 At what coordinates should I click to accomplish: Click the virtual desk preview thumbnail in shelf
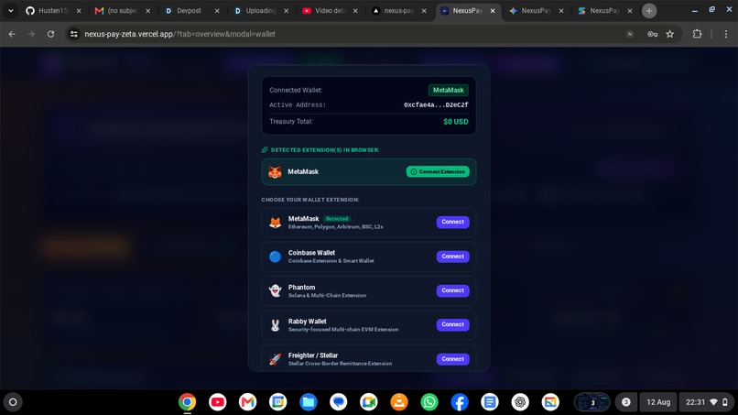[591, 402]
